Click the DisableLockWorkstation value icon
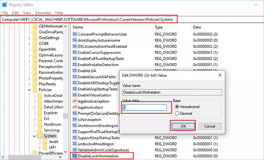The height and width of the screenshot is (160, 264). 75,156
